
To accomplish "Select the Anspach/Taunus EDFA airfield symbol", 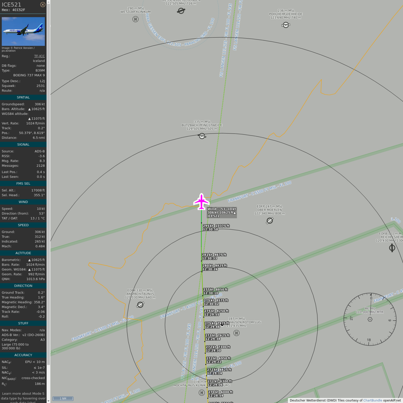I will coord(140,305).
